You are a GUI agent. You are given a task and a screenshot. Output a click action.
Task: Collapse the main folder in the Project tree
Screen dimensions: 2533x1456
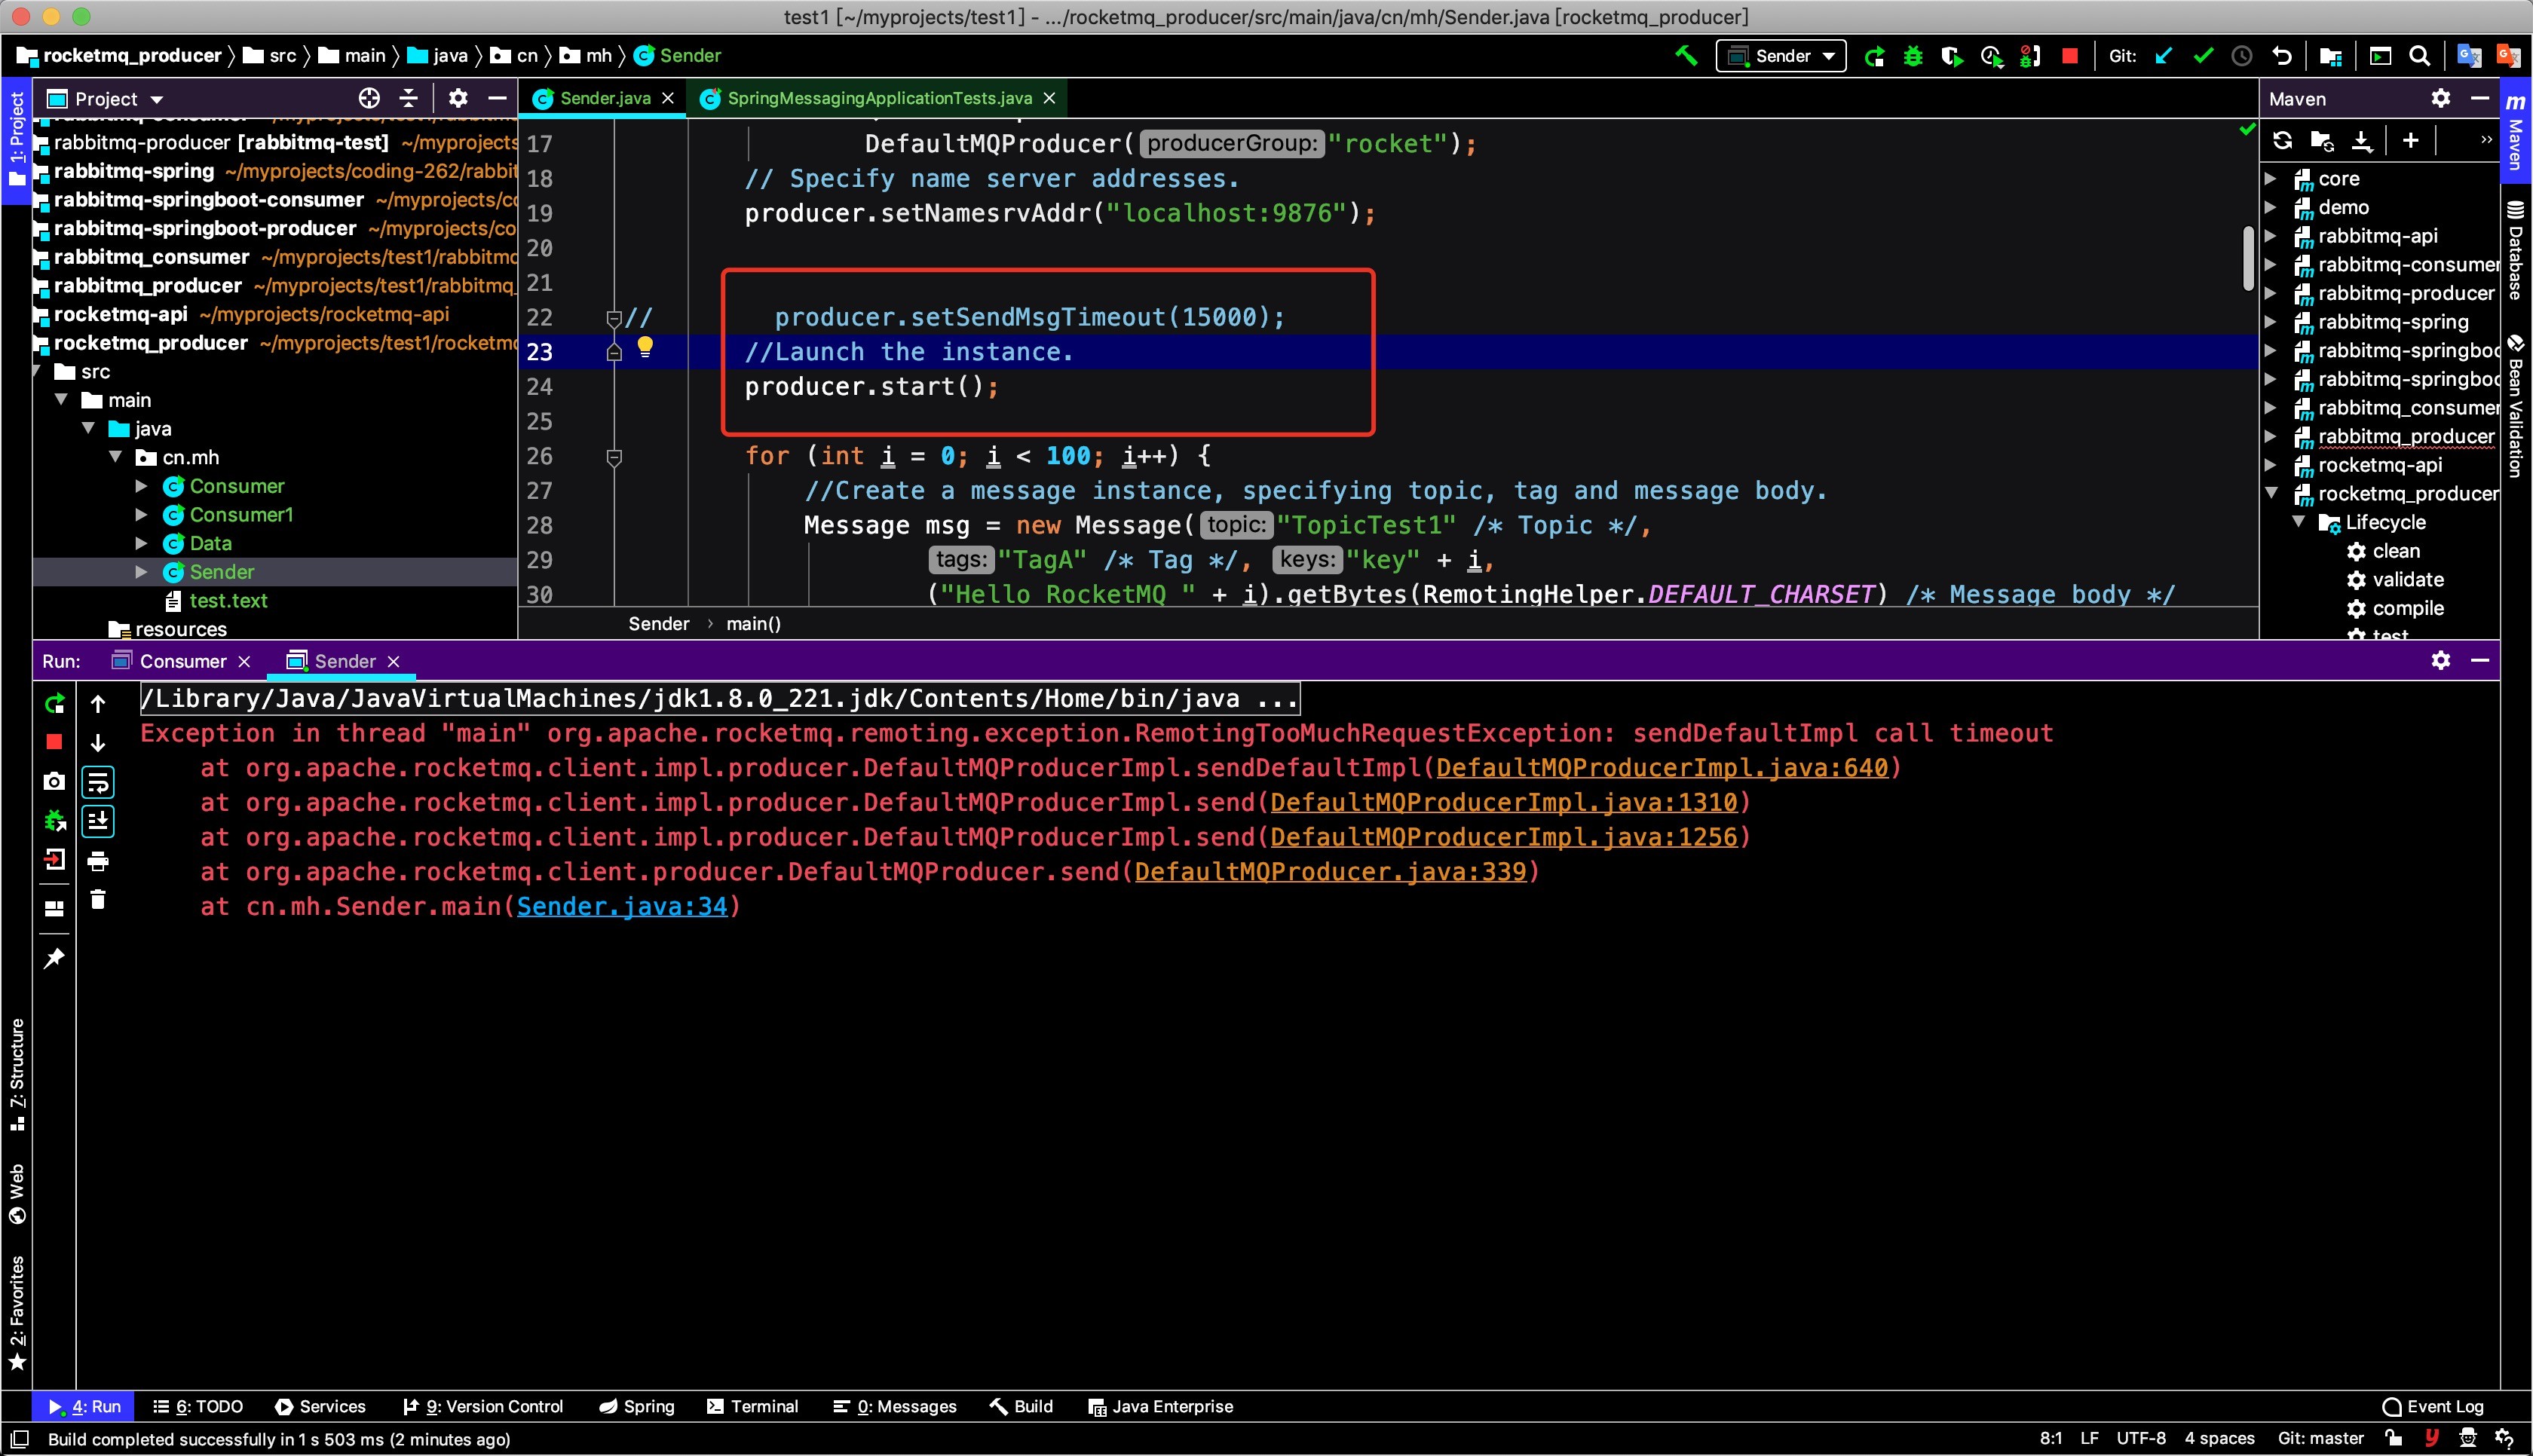click(x=62, y=400)
